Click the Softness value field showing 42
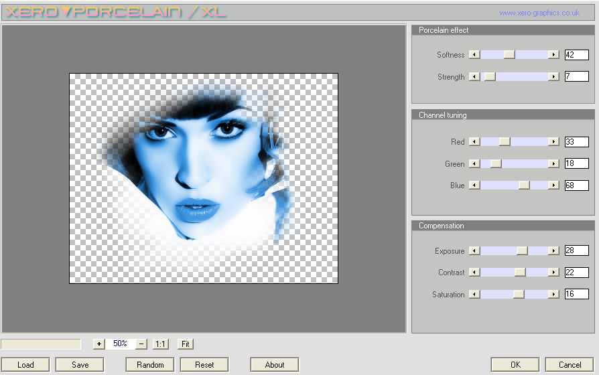Image resolution: width=599 pixels, height=375 pixels. [x=577, y=55]
